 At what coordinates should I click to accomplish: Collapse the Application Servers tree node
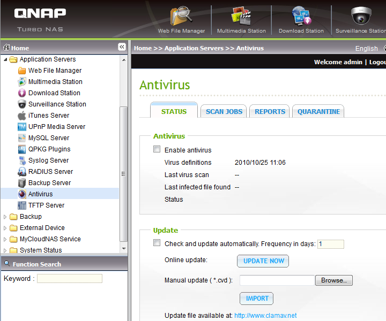5,59
